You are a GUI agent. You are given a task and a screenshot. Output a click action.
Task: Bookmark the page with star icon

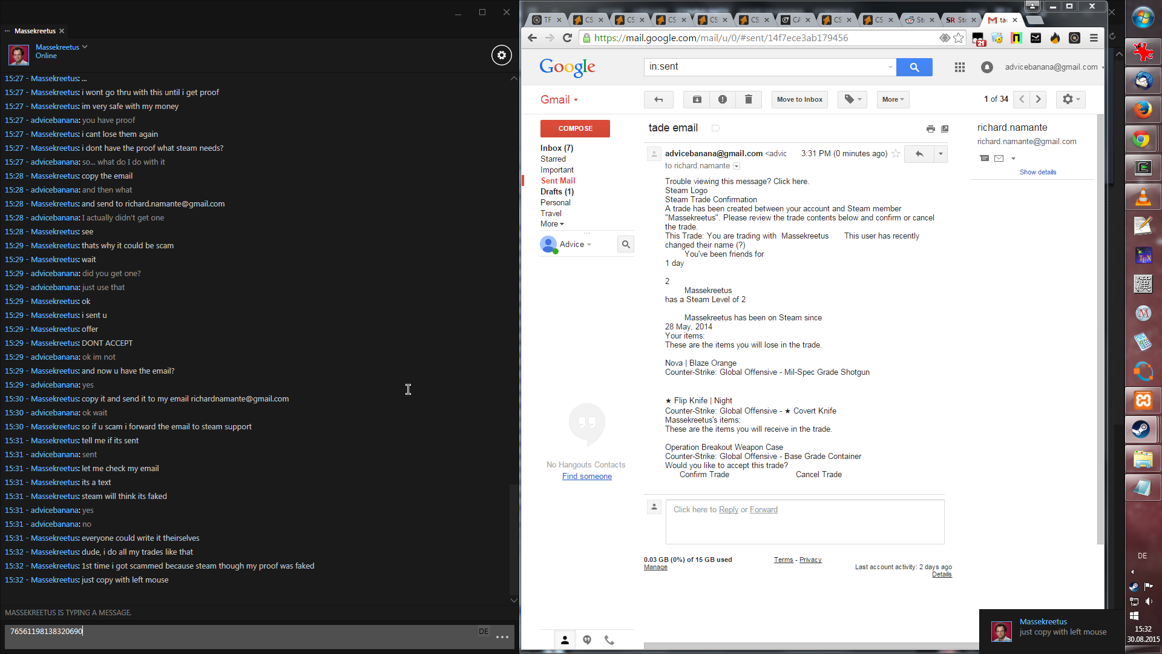pyautogui.click(x=959, y=38)
